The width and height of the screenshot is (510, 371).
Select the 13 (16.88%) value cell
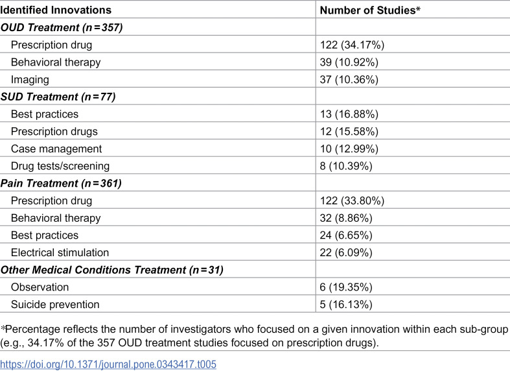(349, 114)
